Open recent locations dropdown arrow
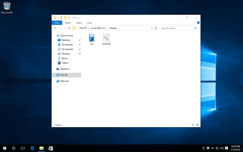Image resolution: width=243 pixels, height=152 pixels. [65, 28]
